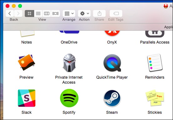Switch to column view
Image resolution: width=173 pixels, height=120 pixels.
[47, 13]
